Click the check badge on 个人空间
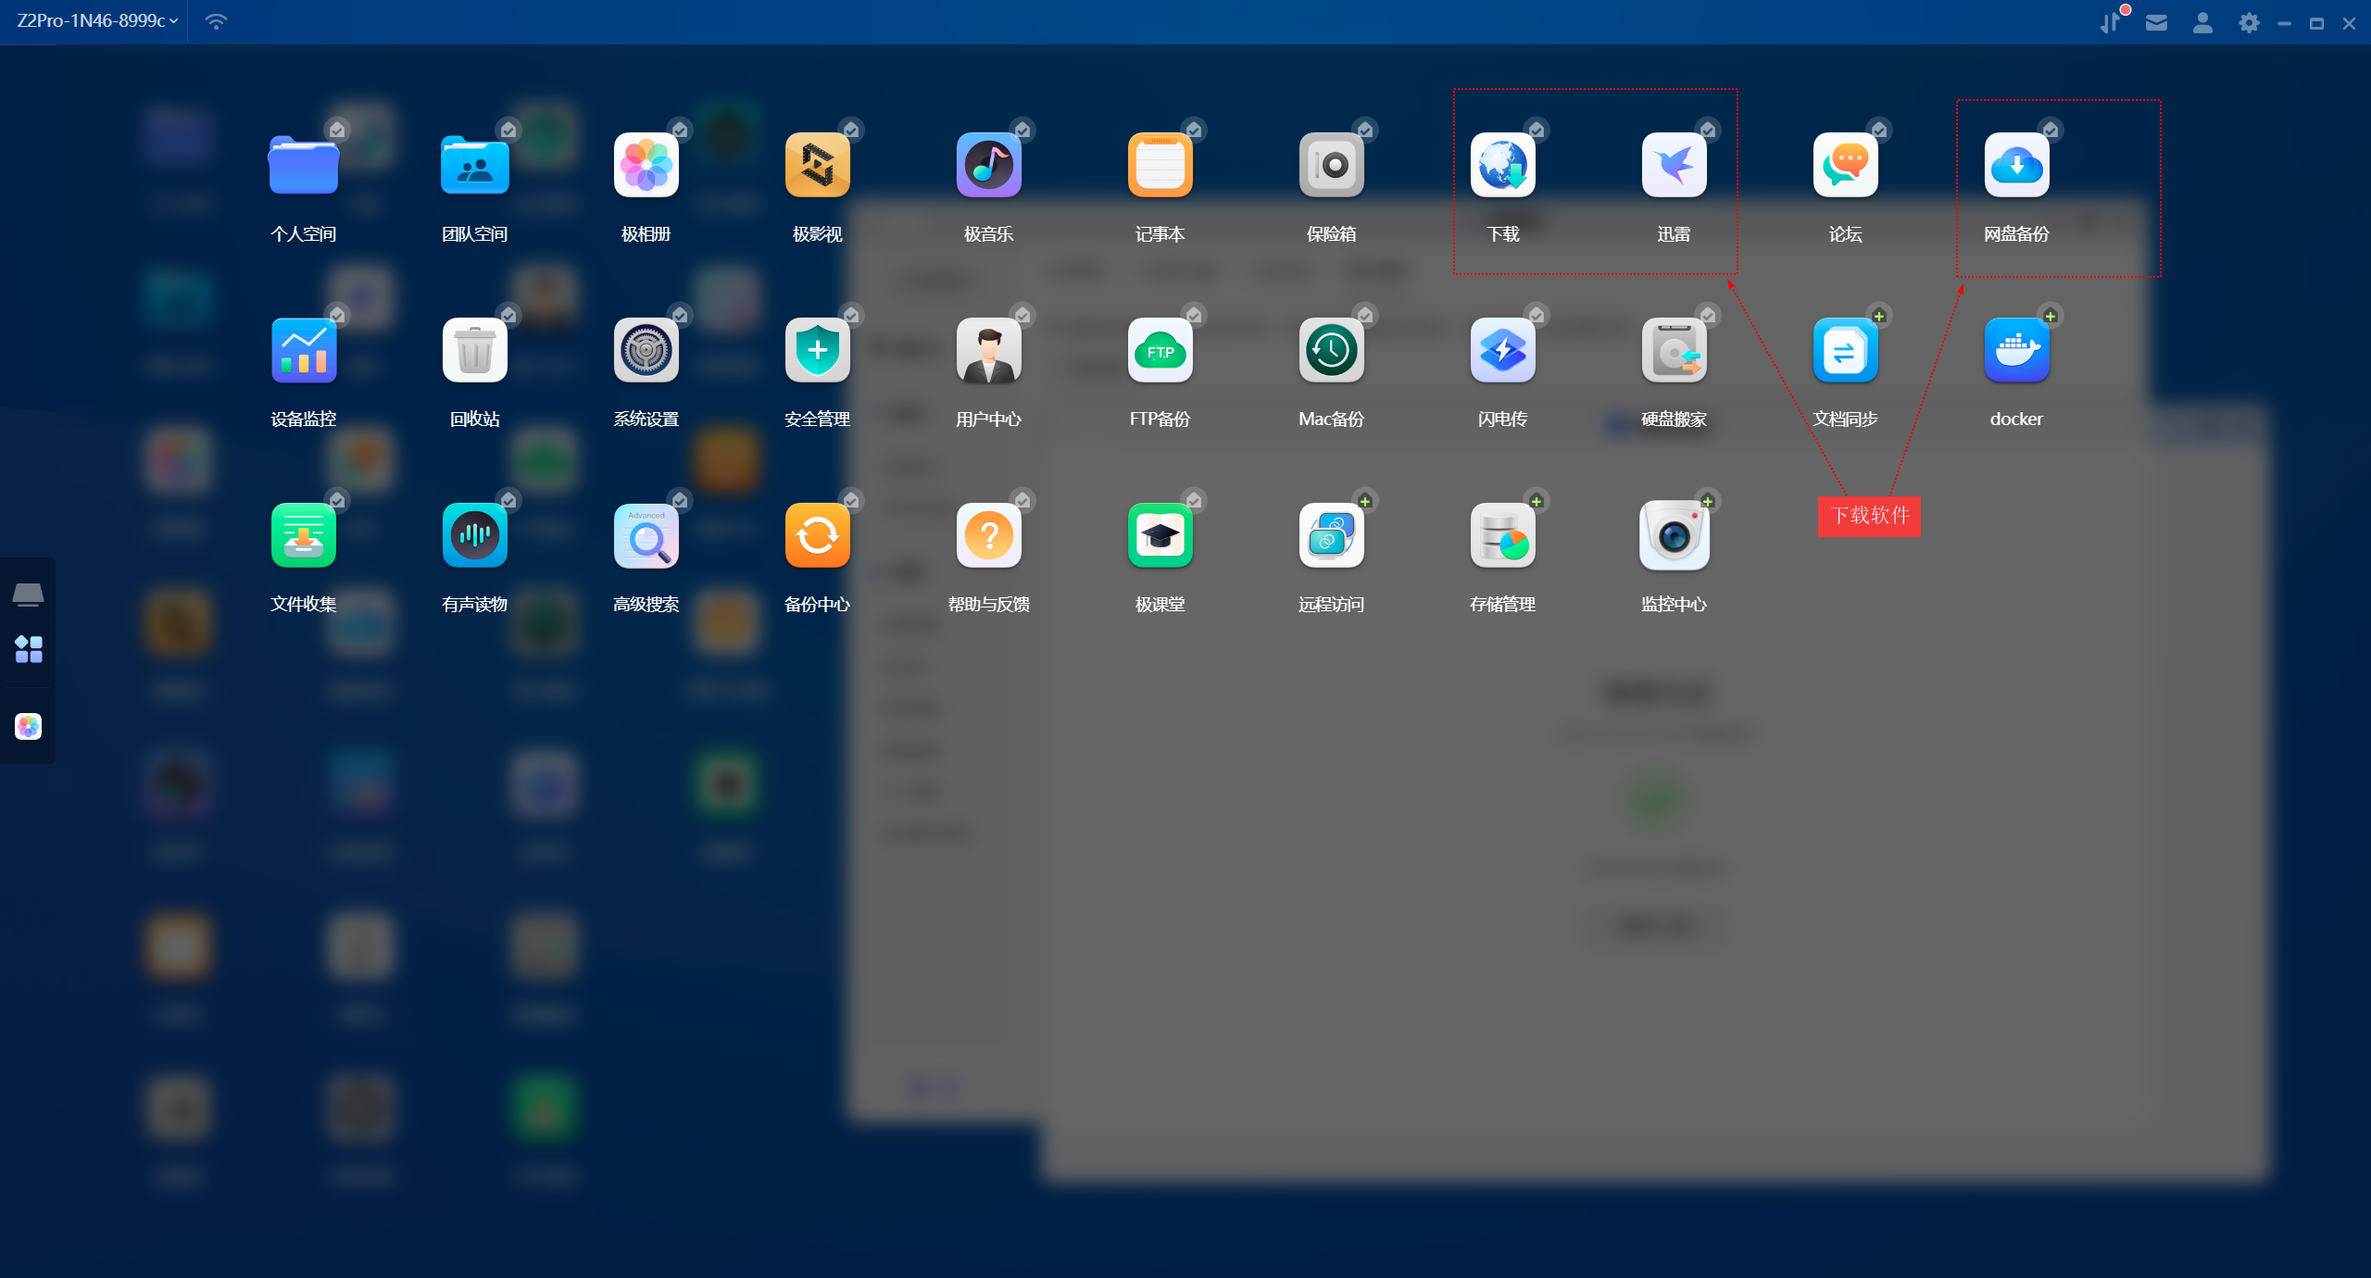The image size is (2371, 1278). click(338, 131)
